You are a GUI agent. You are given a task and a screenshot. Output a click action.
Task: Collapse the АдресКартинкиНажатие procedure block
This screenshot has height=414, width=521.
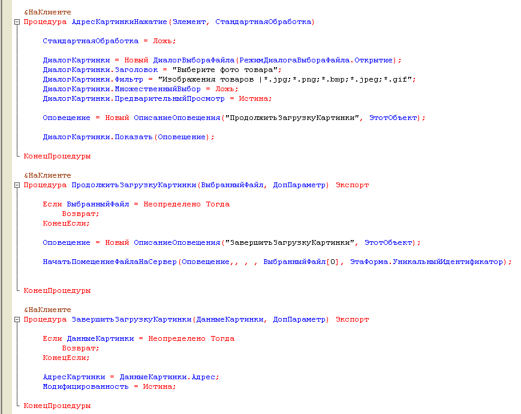point(17,22)
